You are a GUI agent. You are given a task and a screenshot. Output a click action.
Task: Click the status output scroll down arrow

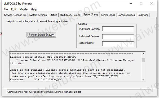[143, 80]
